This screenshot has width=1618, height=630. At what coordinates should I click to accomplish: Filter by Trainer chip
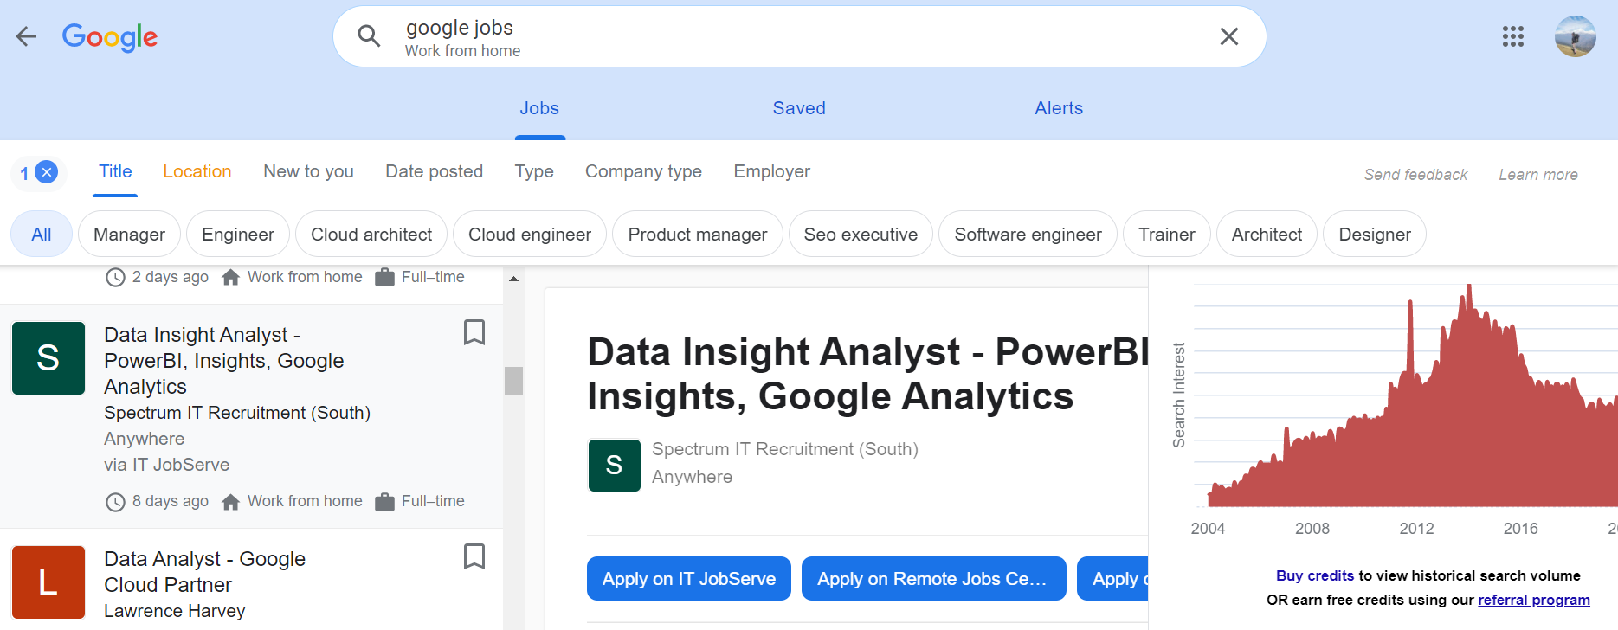1167,235
